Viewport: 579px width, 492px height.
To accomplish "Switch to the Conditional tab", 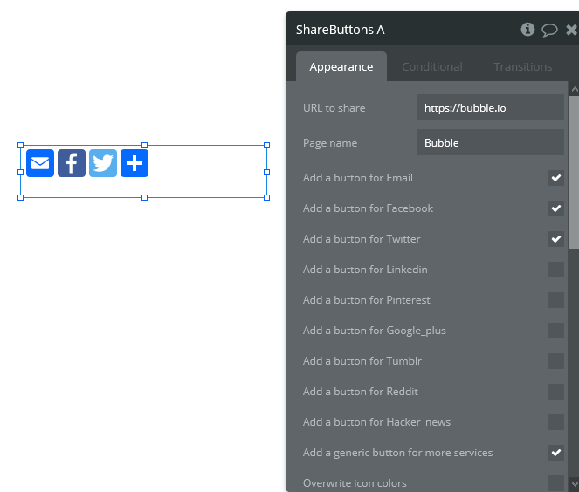I will coord(432,67).
